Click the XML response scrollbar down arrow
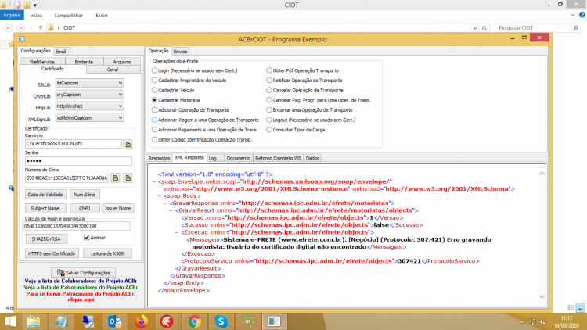 542,296
